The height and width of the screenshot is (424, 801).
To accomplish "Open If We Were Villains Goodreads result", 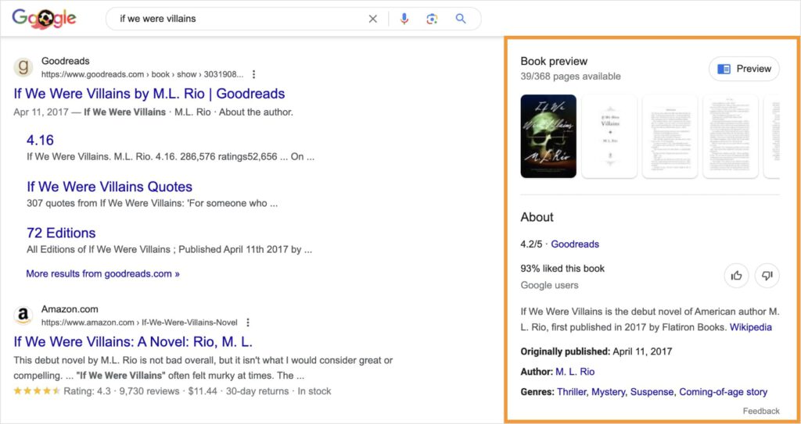I will [149, 94].
